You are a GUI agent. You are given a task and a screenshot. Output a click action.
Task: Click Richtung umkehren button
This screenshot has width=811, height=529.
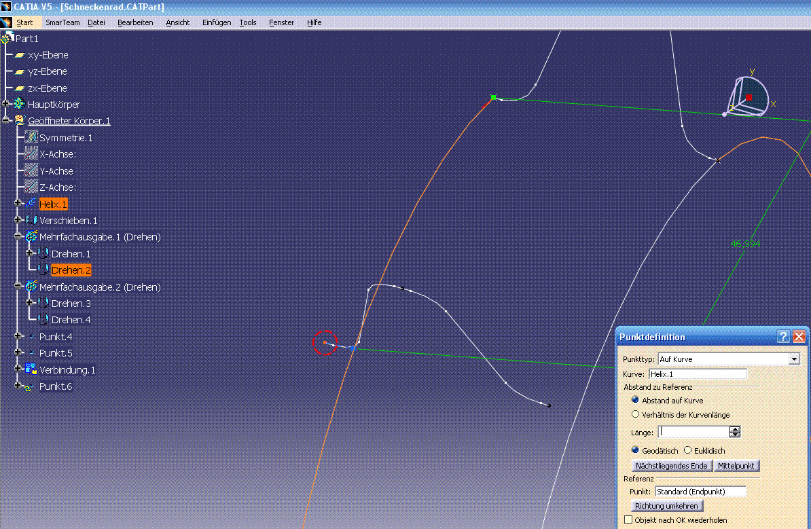[667, 506]
